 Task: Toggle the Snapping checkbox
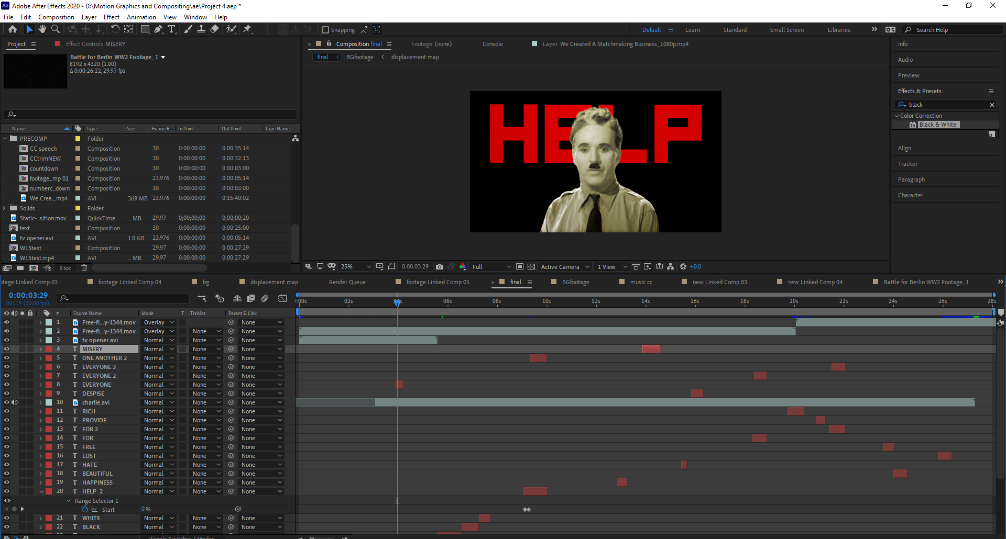coord(325,30)
